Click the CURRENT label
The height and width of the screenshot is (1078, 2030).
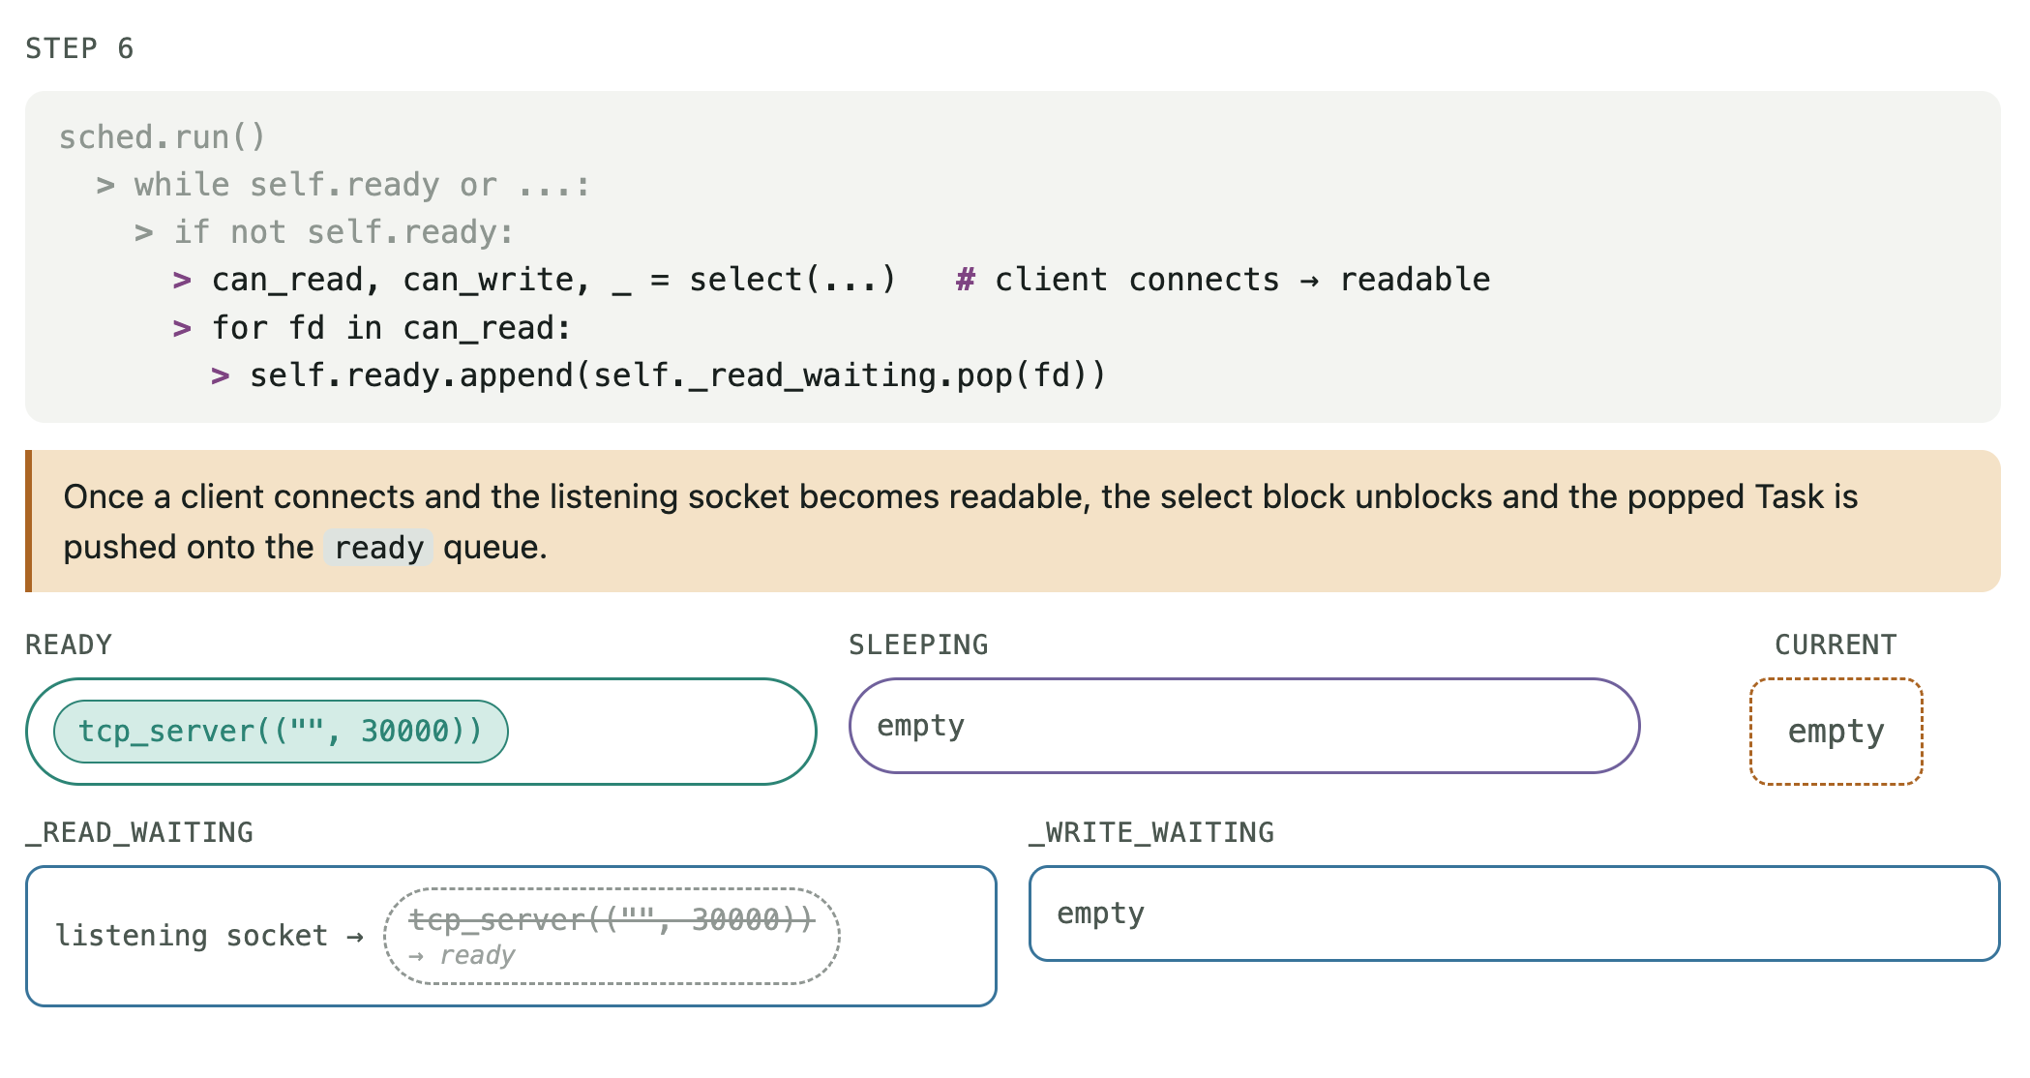tap(1836, 644)
